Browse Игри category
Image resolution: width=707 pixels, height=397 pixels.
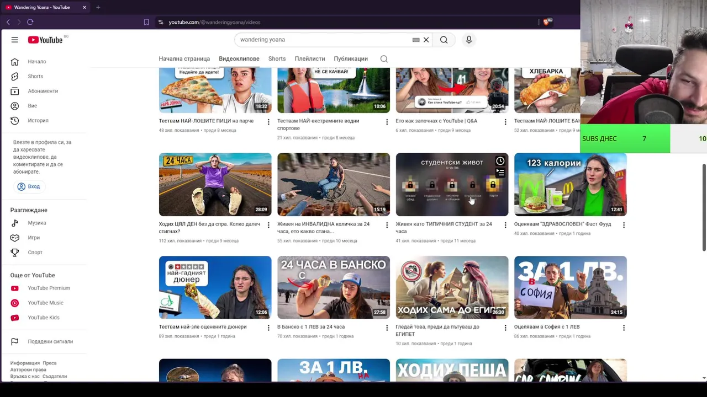point(34,238)
